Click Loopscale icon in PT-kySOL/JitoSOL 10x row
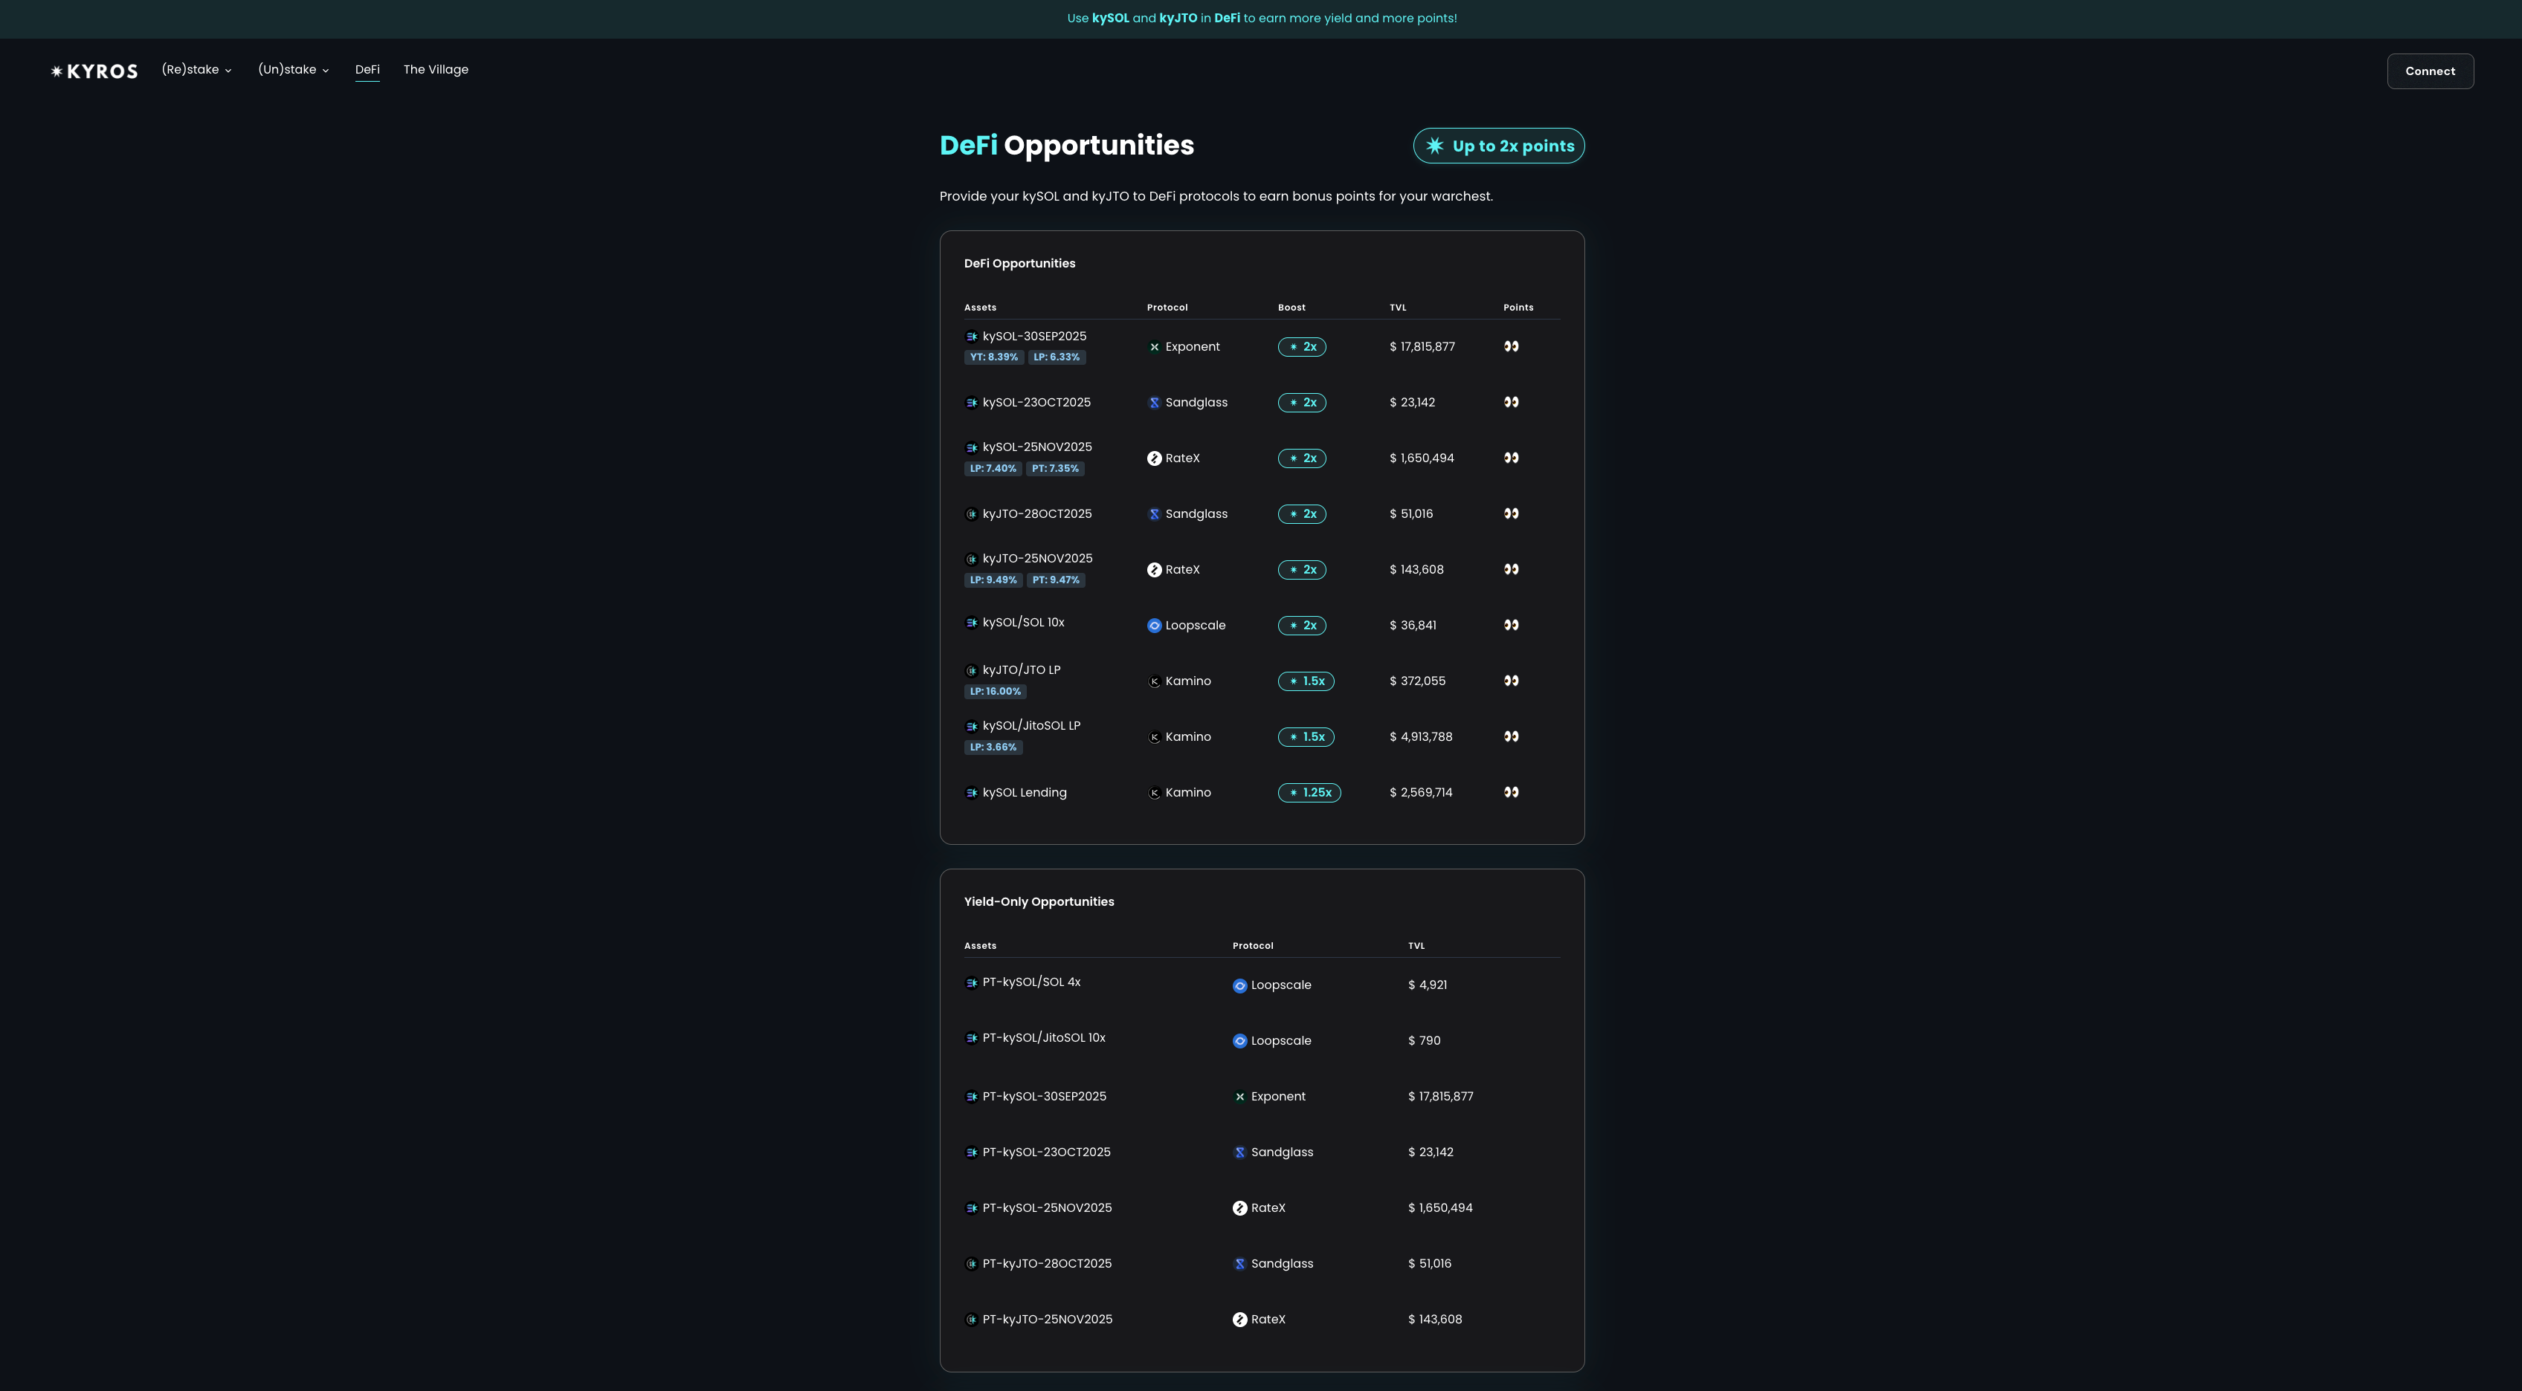 click(x=1239, y=1041)
